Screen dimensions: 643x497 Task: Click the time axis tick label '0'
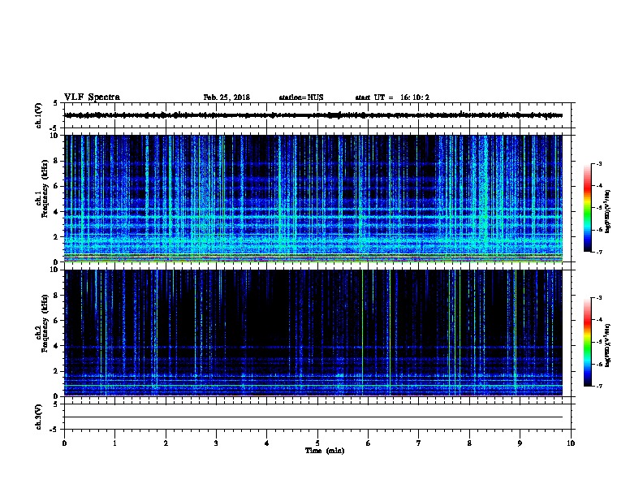pyautogui.click(x=64, y=443)
